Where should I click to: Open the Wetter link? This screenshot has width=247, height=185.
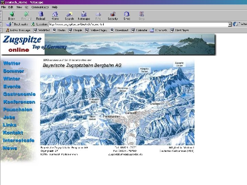[x=12, y=63]
